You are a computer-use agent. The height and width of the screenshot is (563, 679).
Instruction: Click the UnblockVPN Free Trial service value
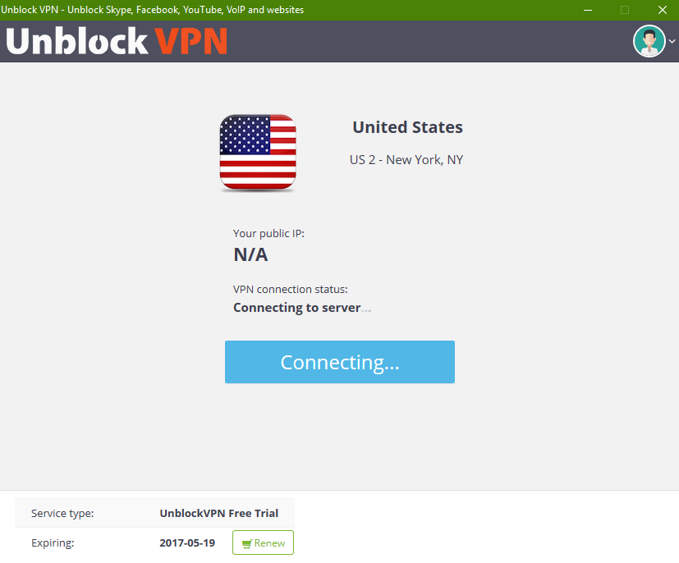[218, 514]
